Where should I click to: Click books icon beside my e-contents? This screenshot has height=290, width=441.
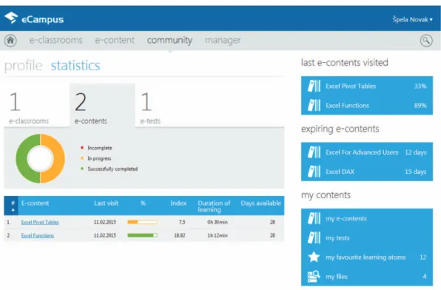(x=314, y=218)
